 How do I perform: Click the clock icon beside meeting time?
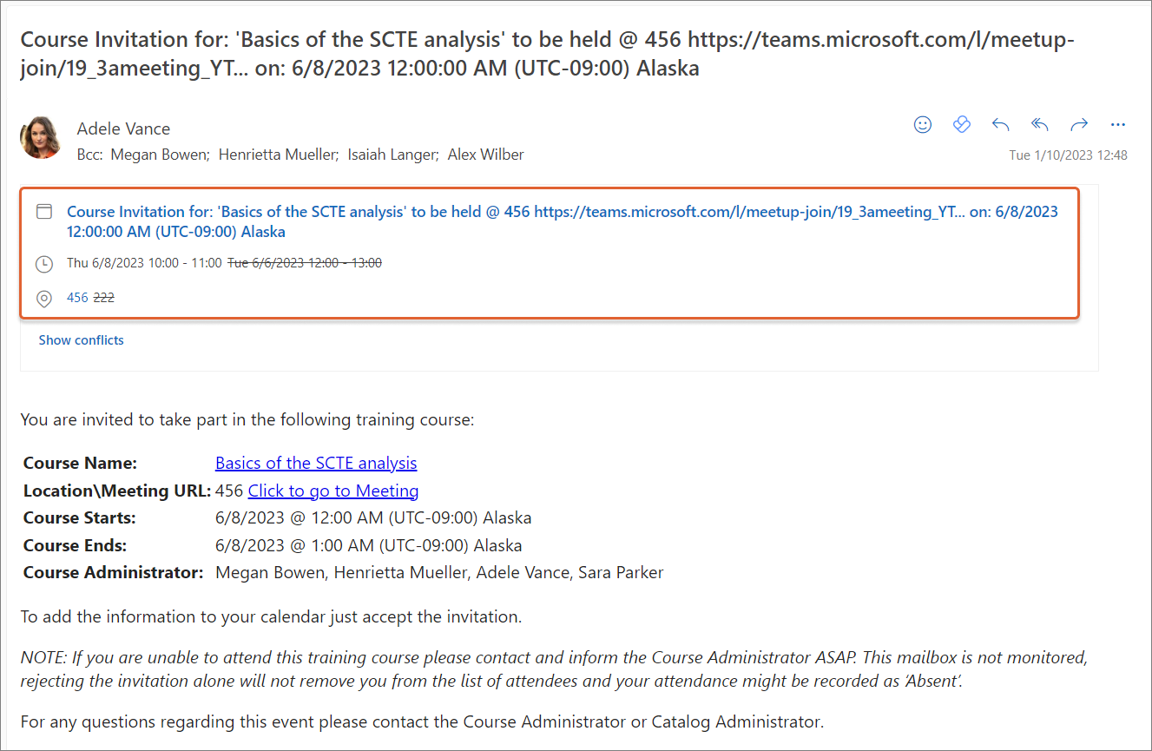click(x=44, y=263)
